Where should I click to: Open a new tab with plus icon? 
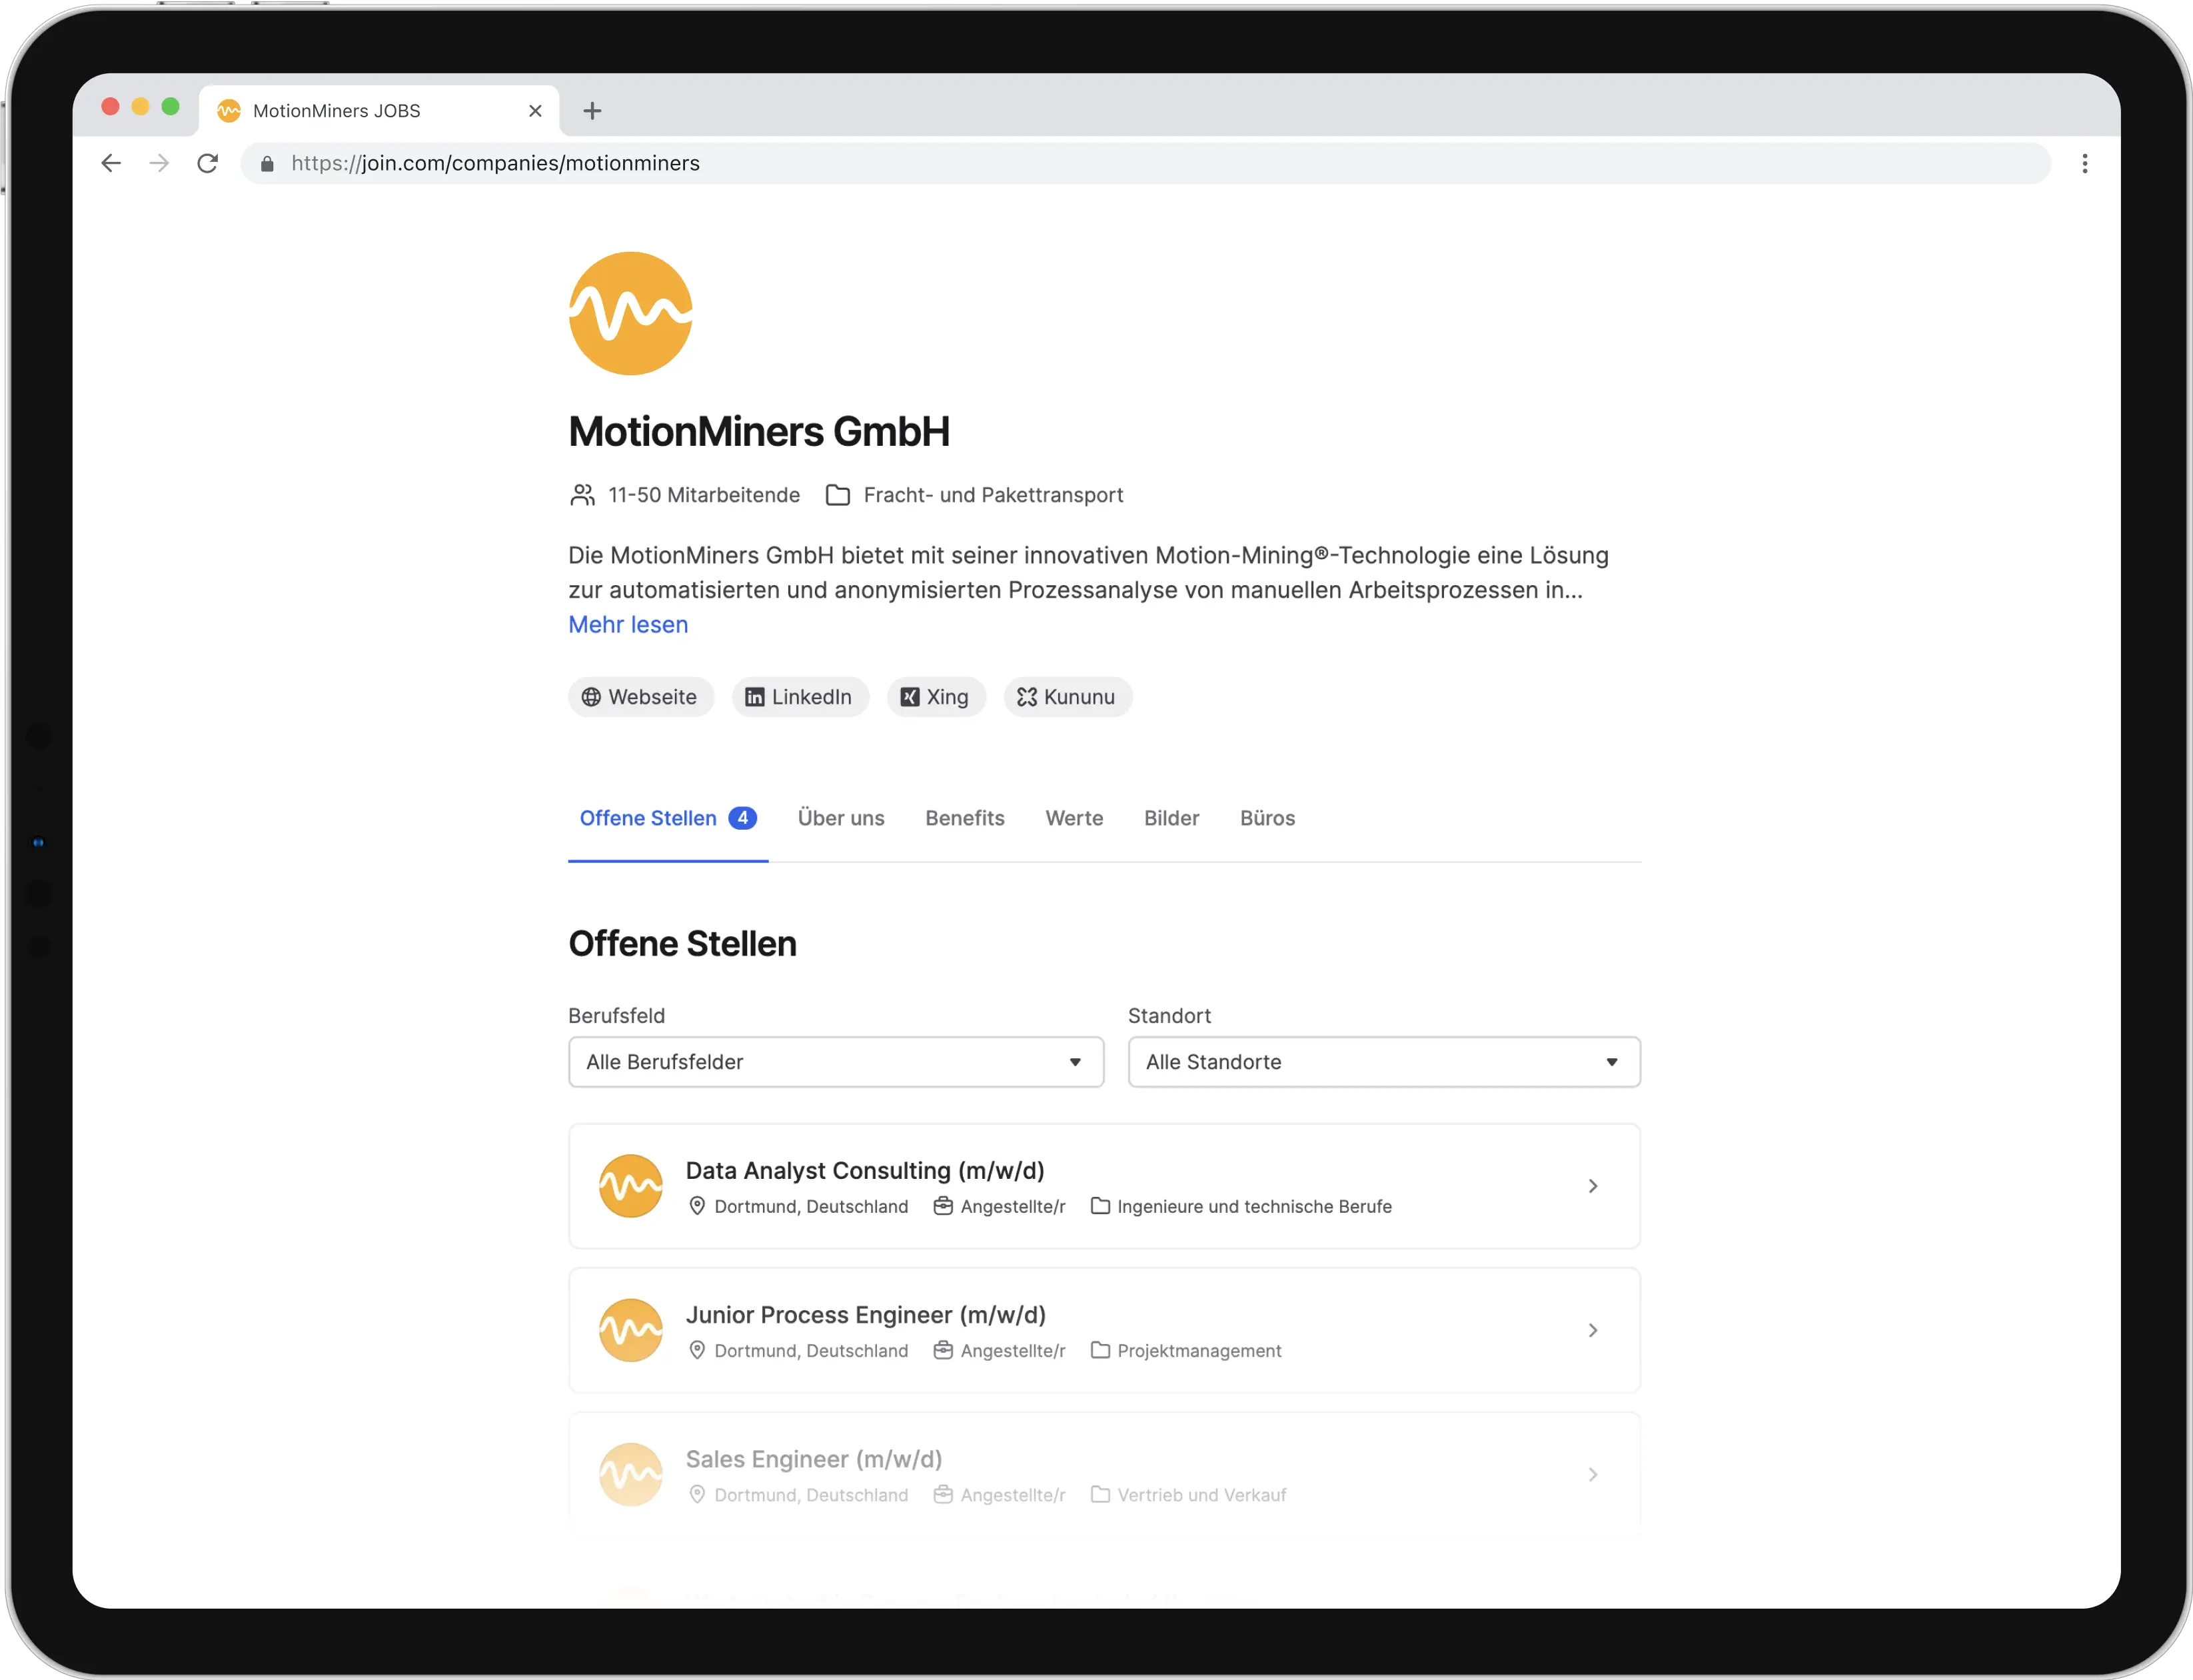pyautogui.click(x=592, y=111)
